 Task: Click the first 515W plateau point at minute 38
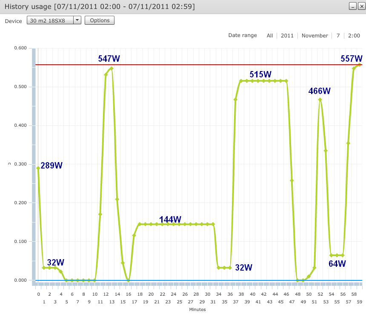pyautogui.click(x=241, y=81)
